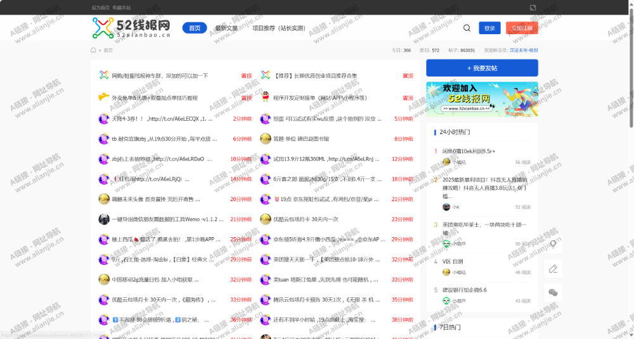Open post zbj右上去抽99豆
The height and width of the screenshot is (339, 634).
tap(162, 159)
